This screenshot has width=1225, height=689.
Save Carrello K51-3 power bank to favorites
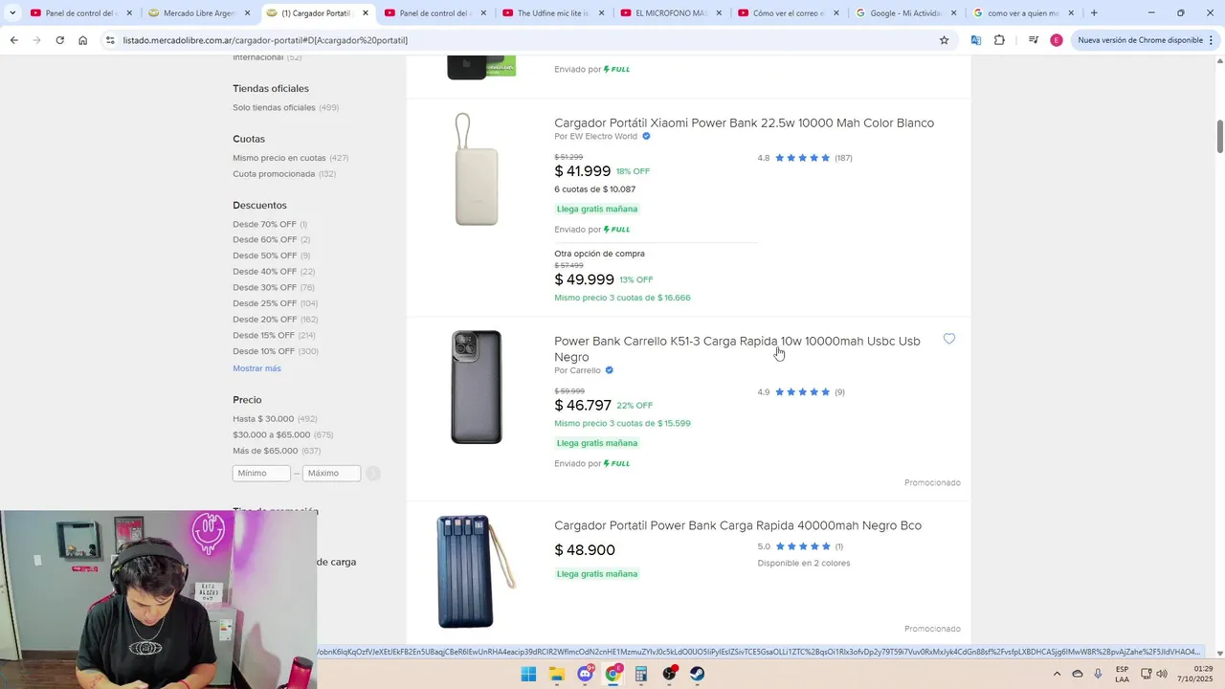click(x=948, y=339)
